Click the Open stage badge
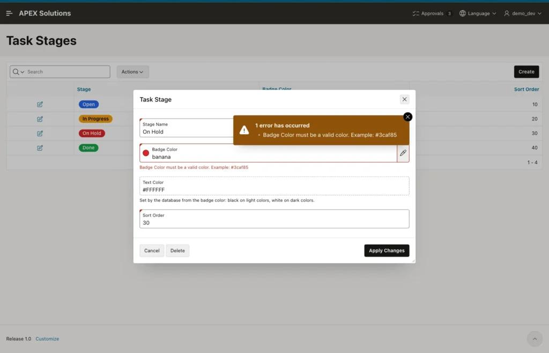 click(x=88, y=105)
